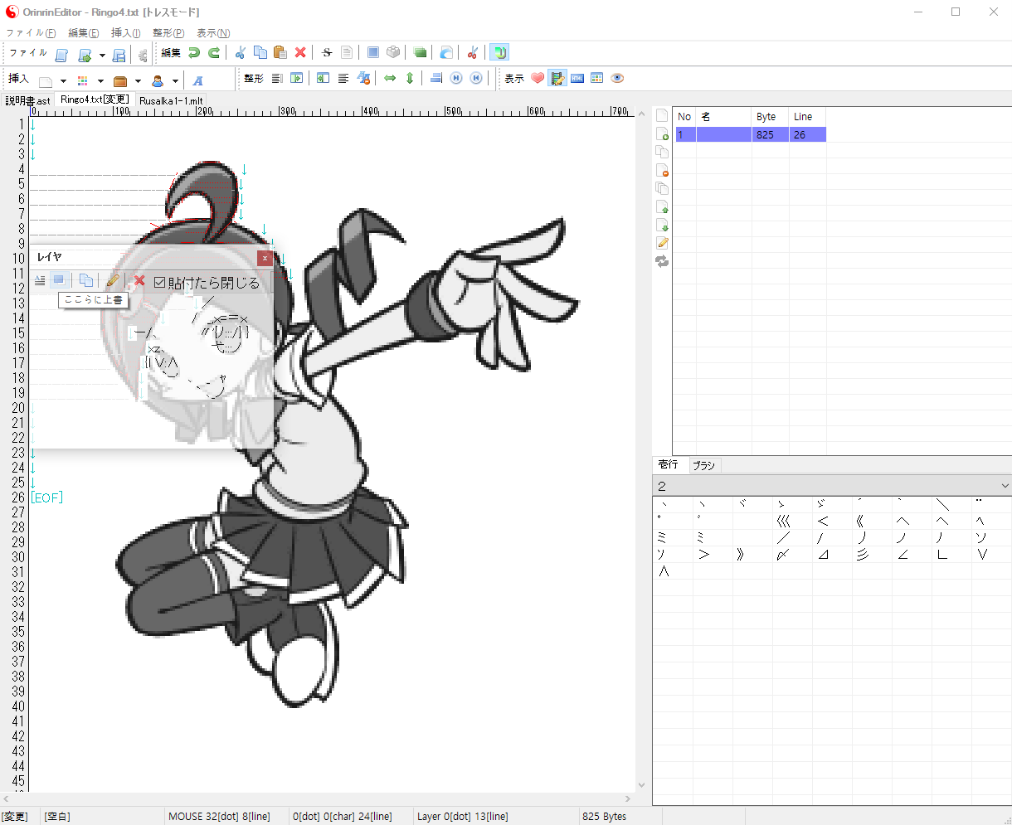1012x825 pixels.
Task: Select page row 1 in the page list
Action: (750, 134)
